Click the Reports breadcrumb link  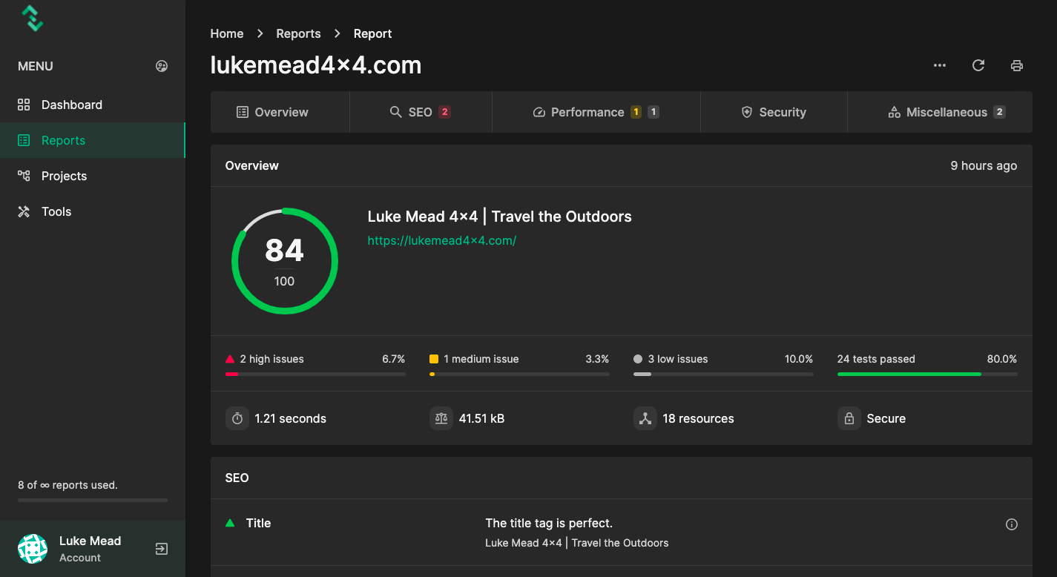coord(298,33)
